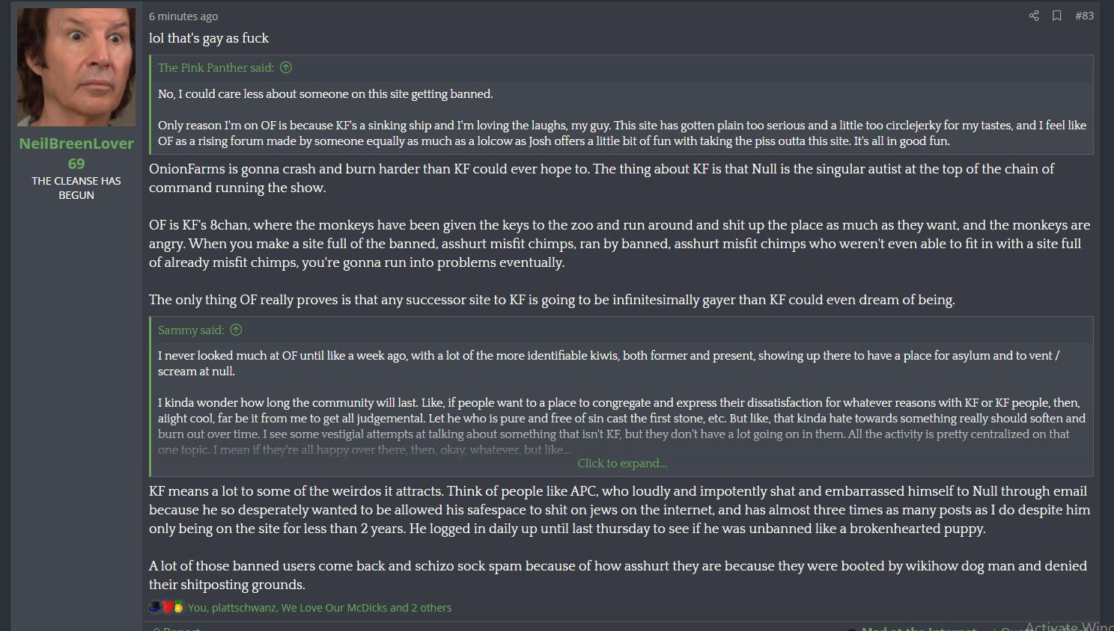Click the top hat reaction icon
Image resolution: width=1114 pixels, height=631 pixels.
coord(155,607)
